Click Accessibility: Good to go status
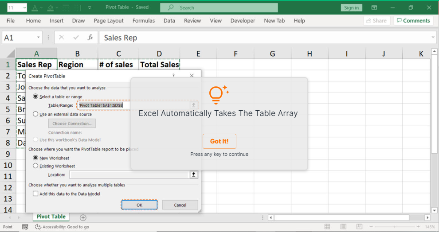This screenshot has width=439, height=232. pos(62,227)
